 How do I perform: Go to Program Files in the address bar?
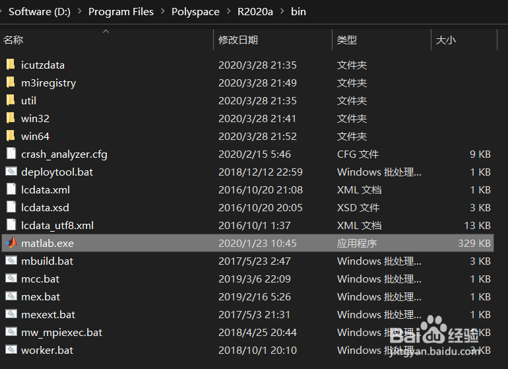121,12
